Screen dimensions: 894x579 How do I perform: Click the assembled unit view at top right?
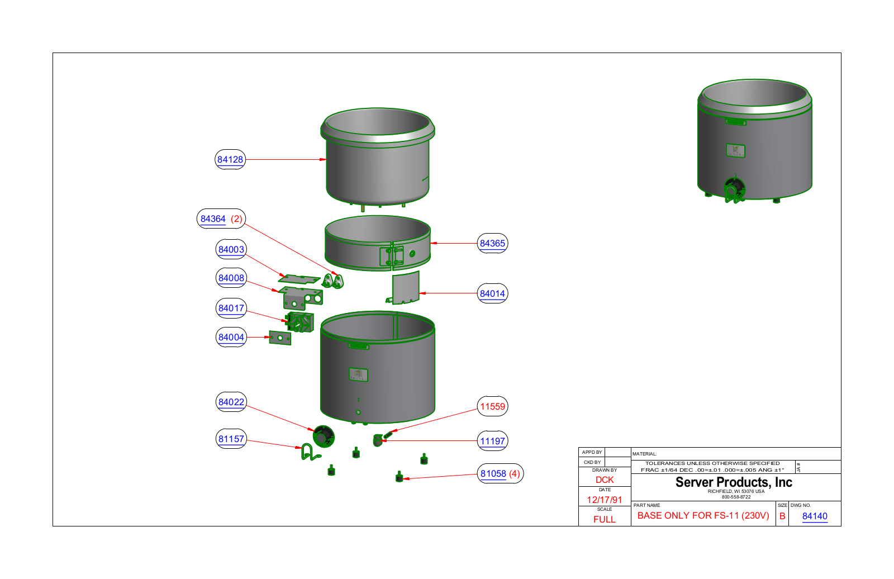point(754,141)
